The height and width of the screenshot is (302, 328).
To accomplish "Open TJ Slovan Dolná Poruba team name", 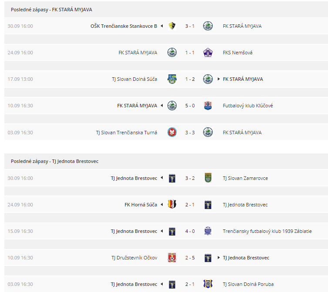I will pos(248,284).
